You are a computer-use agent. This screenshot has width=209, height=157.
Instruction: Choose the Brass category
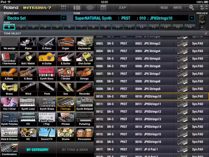[x=9, y=89]
